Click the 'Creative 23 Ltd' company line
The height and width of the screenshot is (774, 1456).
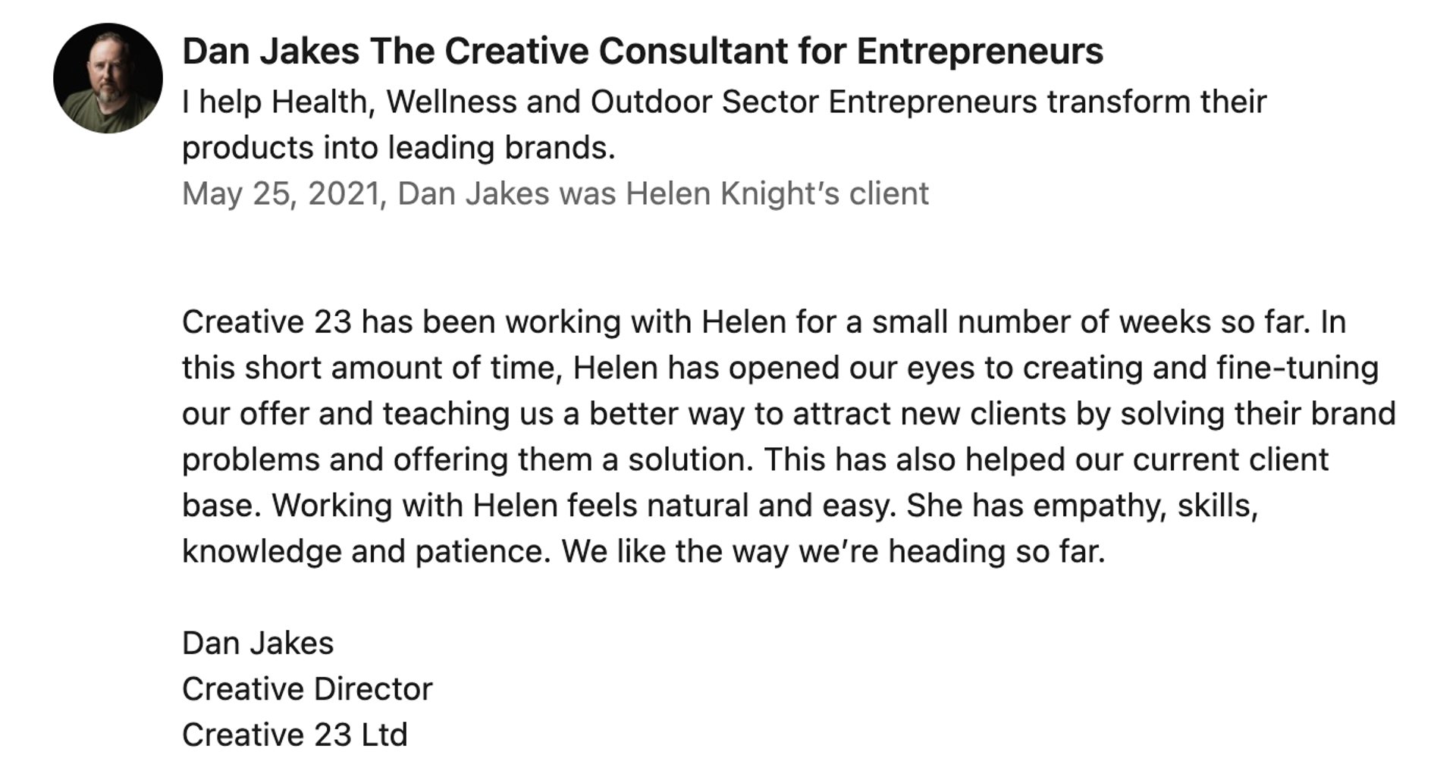(x=295, y=735)
